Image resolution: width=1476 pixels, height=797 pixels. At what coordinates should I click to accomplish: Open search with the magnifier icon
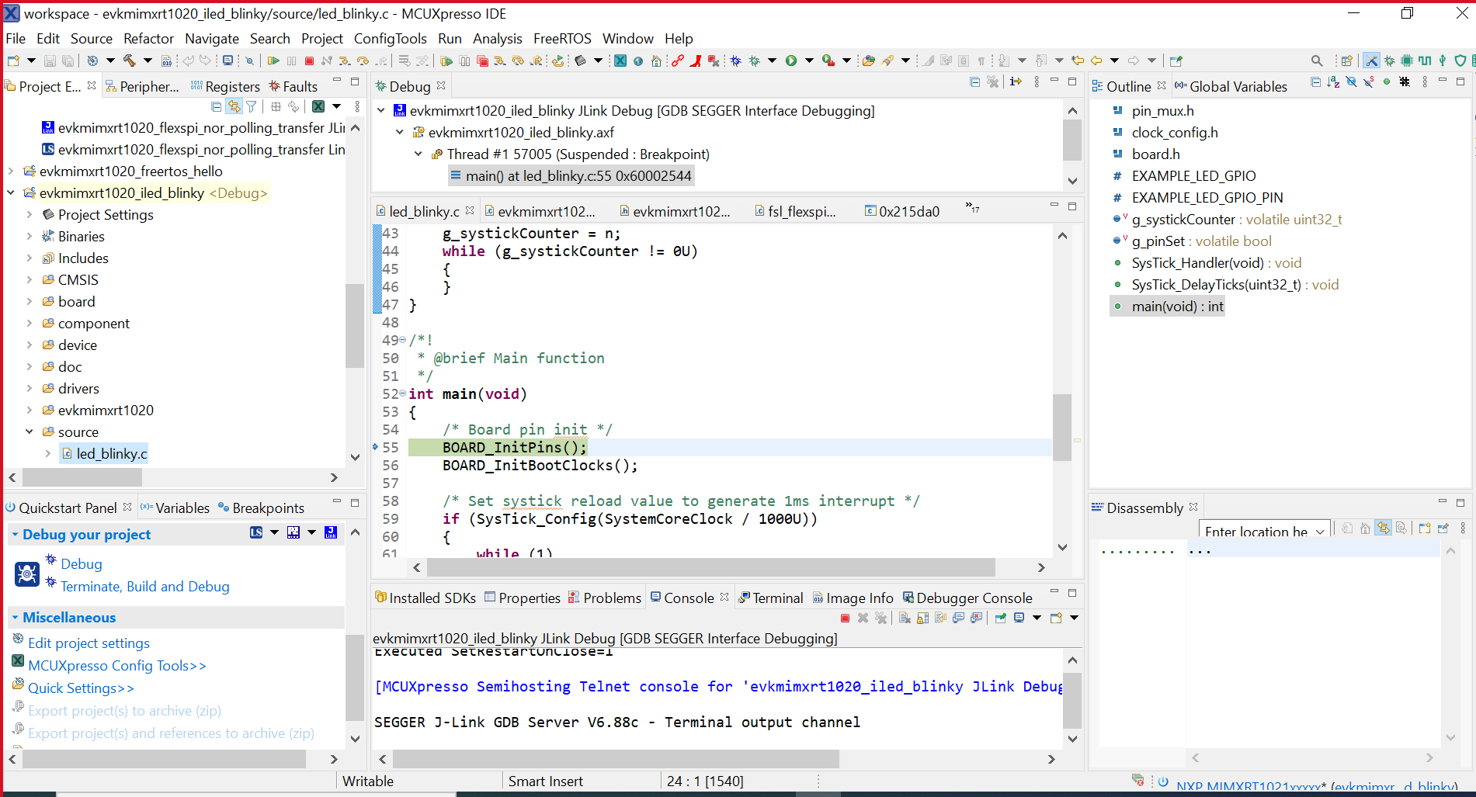click(x=1317, y=60)
